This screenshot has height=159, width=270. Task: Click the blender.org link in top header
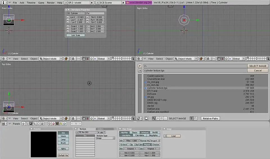click(x=140, y=3)
